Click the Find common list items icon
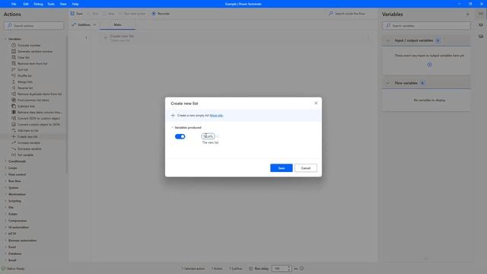 point(14,100)
